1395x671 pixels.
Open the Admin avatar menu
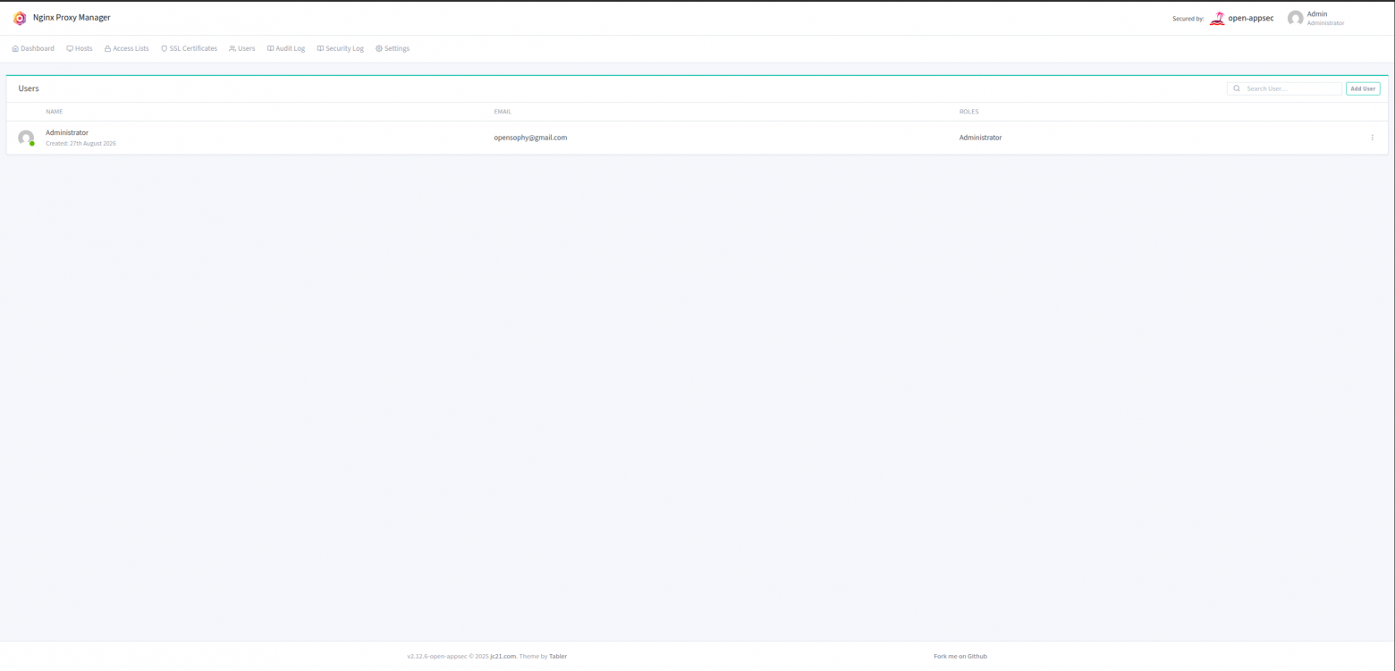click(x=1315, y=18)
